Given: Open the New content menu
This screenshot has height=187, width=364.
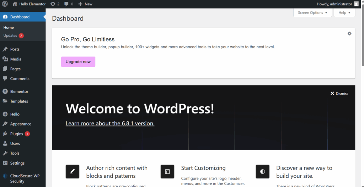Looking at the screenshot, I should coord(85,4).
